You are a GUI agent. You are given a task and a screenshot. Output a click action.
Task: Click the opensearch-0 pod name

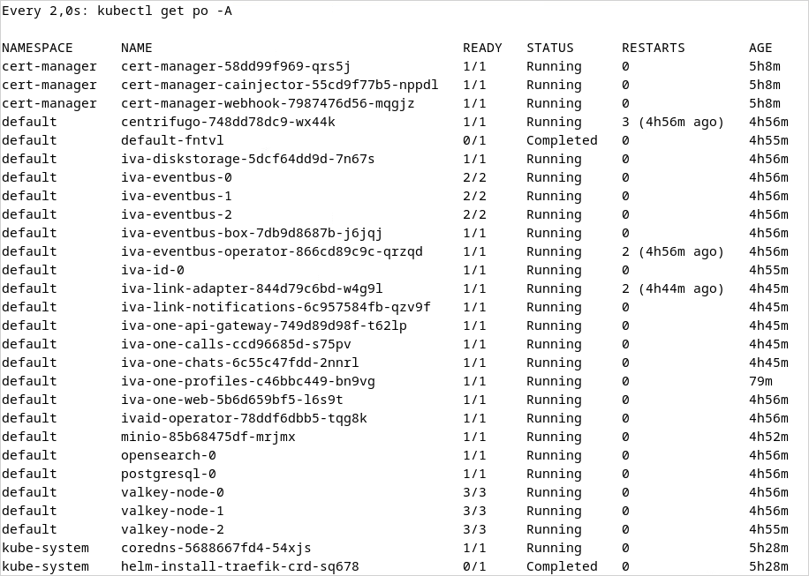168,455
